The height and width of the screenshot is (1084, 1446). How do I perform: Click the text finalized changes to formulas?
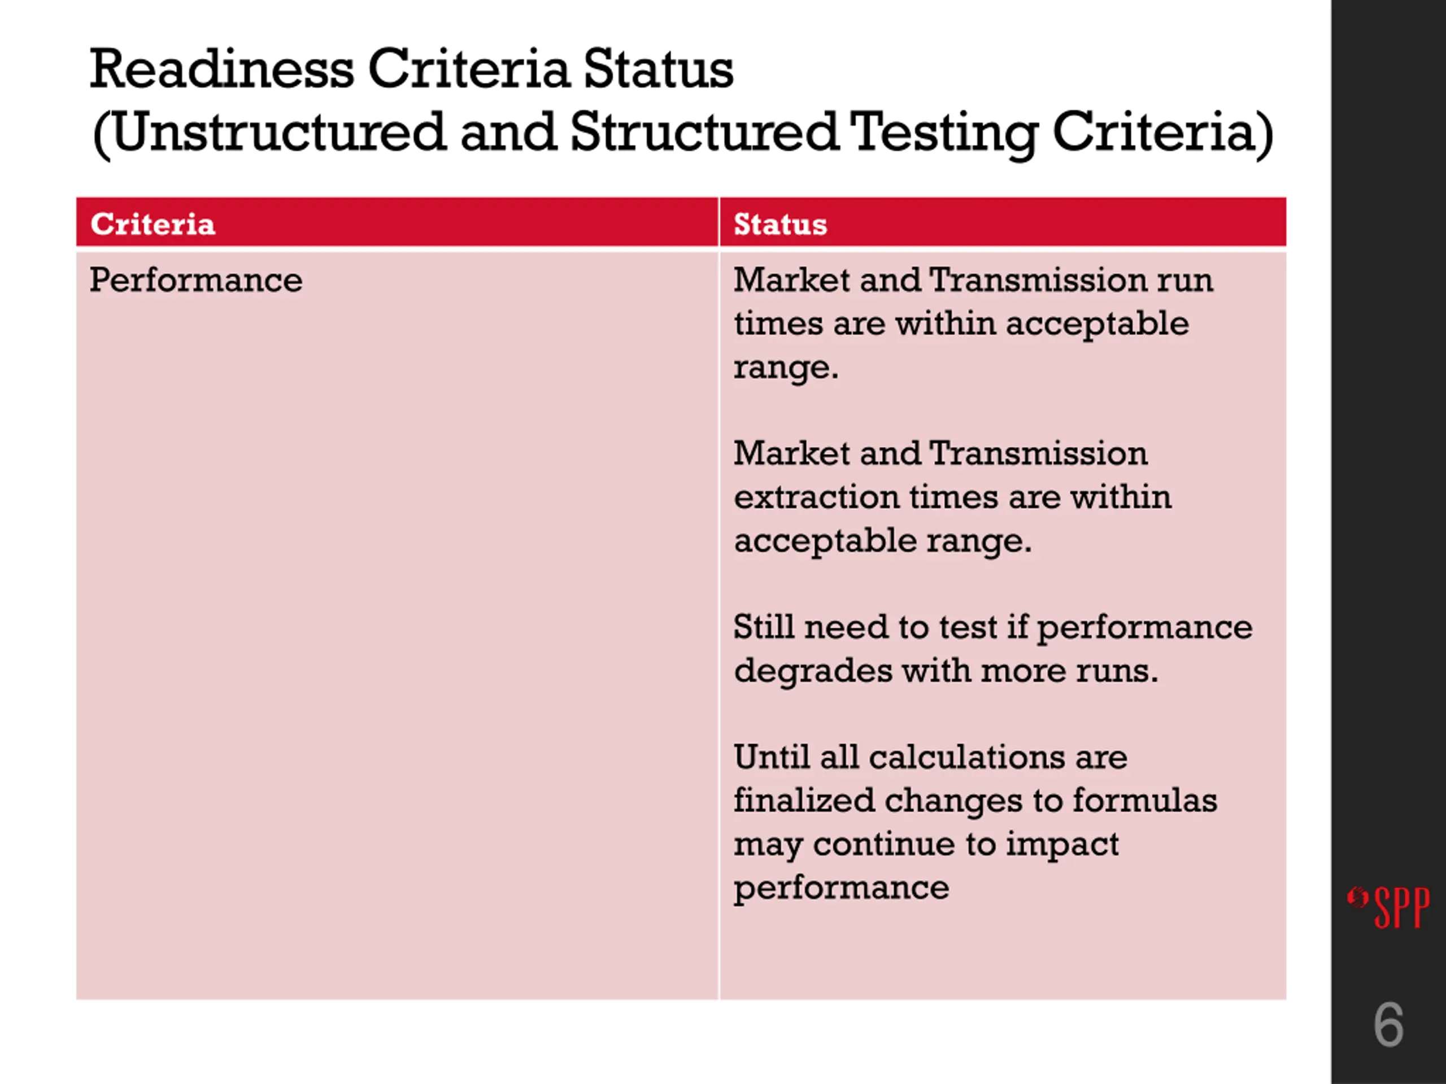(975, 801)
